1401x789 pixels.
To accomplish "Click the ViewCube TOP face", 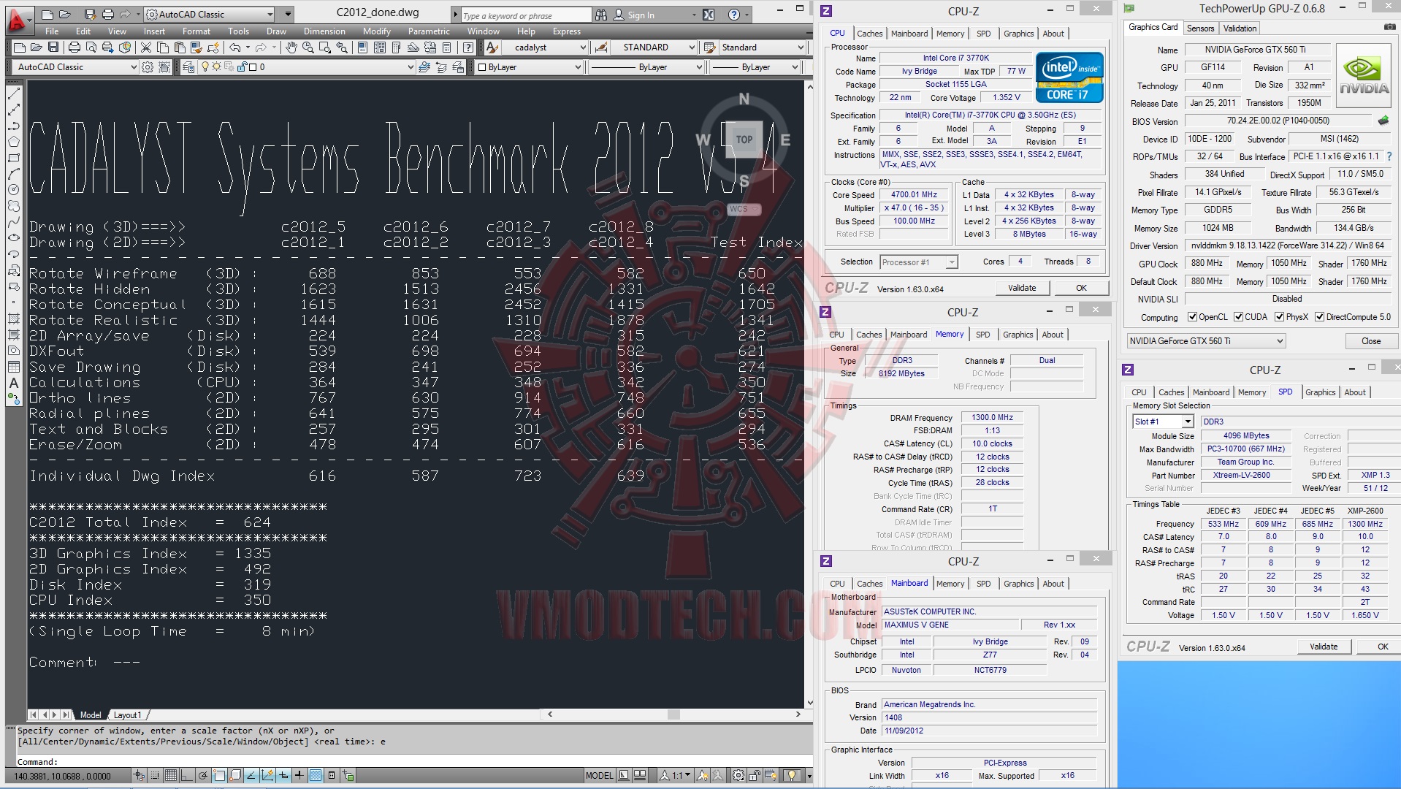I will (x=744, y=139).
